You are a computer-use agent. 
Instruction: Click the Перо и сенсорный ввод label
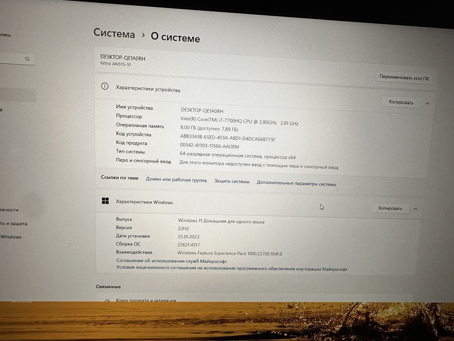click(144, 161)
